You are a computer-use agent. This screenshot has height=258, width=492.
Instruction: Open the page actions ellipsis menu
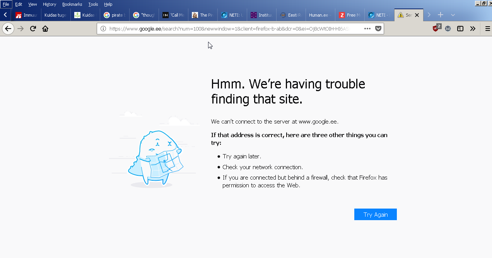pyautogui.click(x=367, y=29)
